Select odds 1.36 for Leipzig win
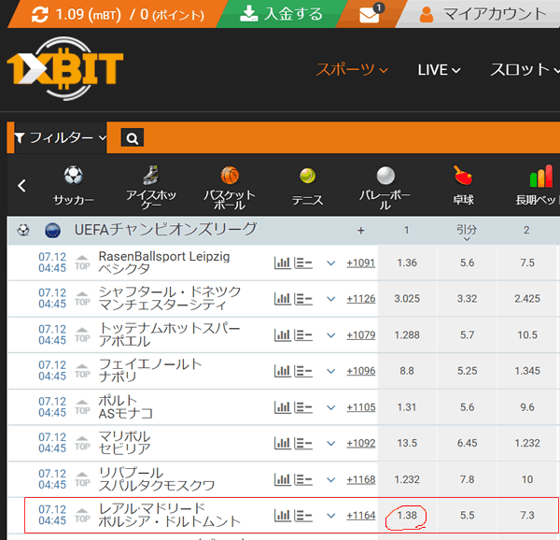Image resolution: width=560 pixels, height=540 pixels. 407,263
